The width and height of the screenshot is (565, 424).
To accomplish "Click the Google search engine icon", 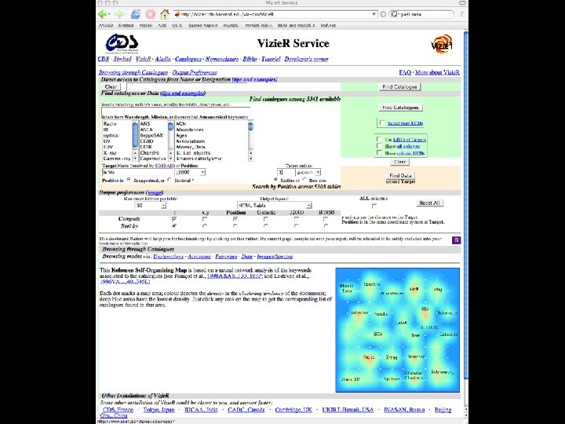I will [x=394, y=14].
